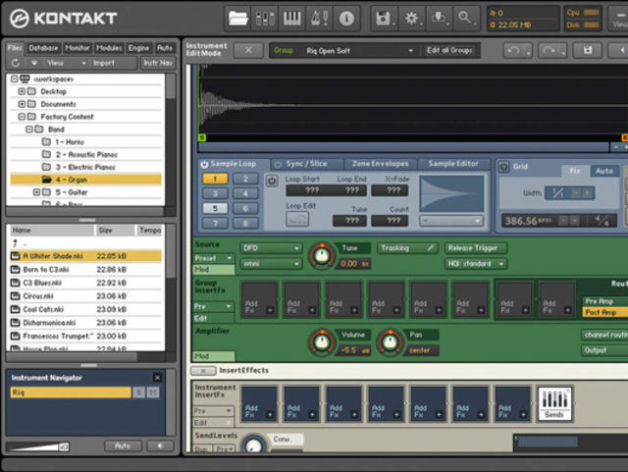Open the metronome master editor icon

tap(319, 18)
